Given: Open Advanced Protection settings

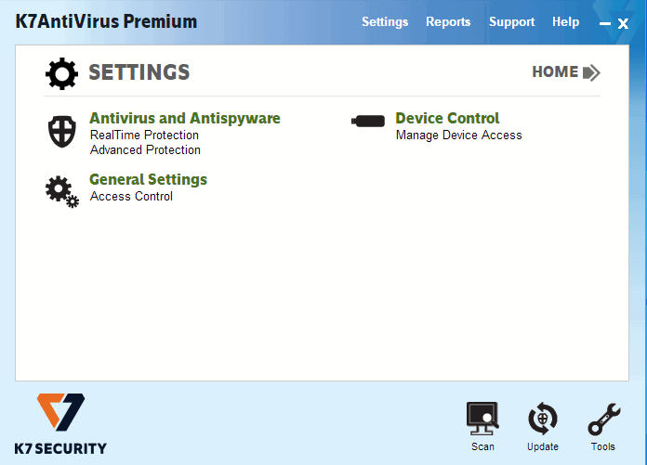Looking at the screenshot, I should 145,150.
